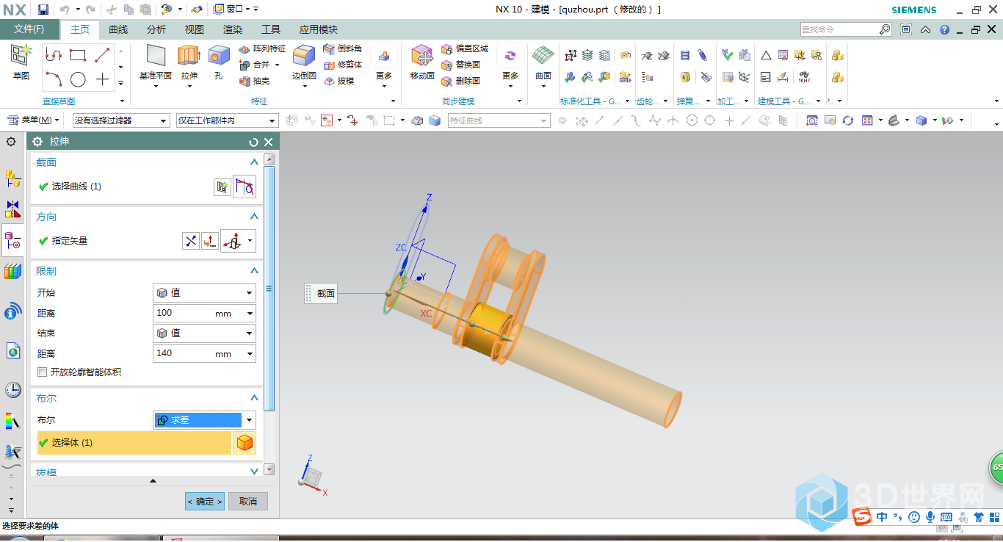Screen dimensions: 1003x542
Task: Switch to the 曲线 tab
Action: tap(118, 29)
